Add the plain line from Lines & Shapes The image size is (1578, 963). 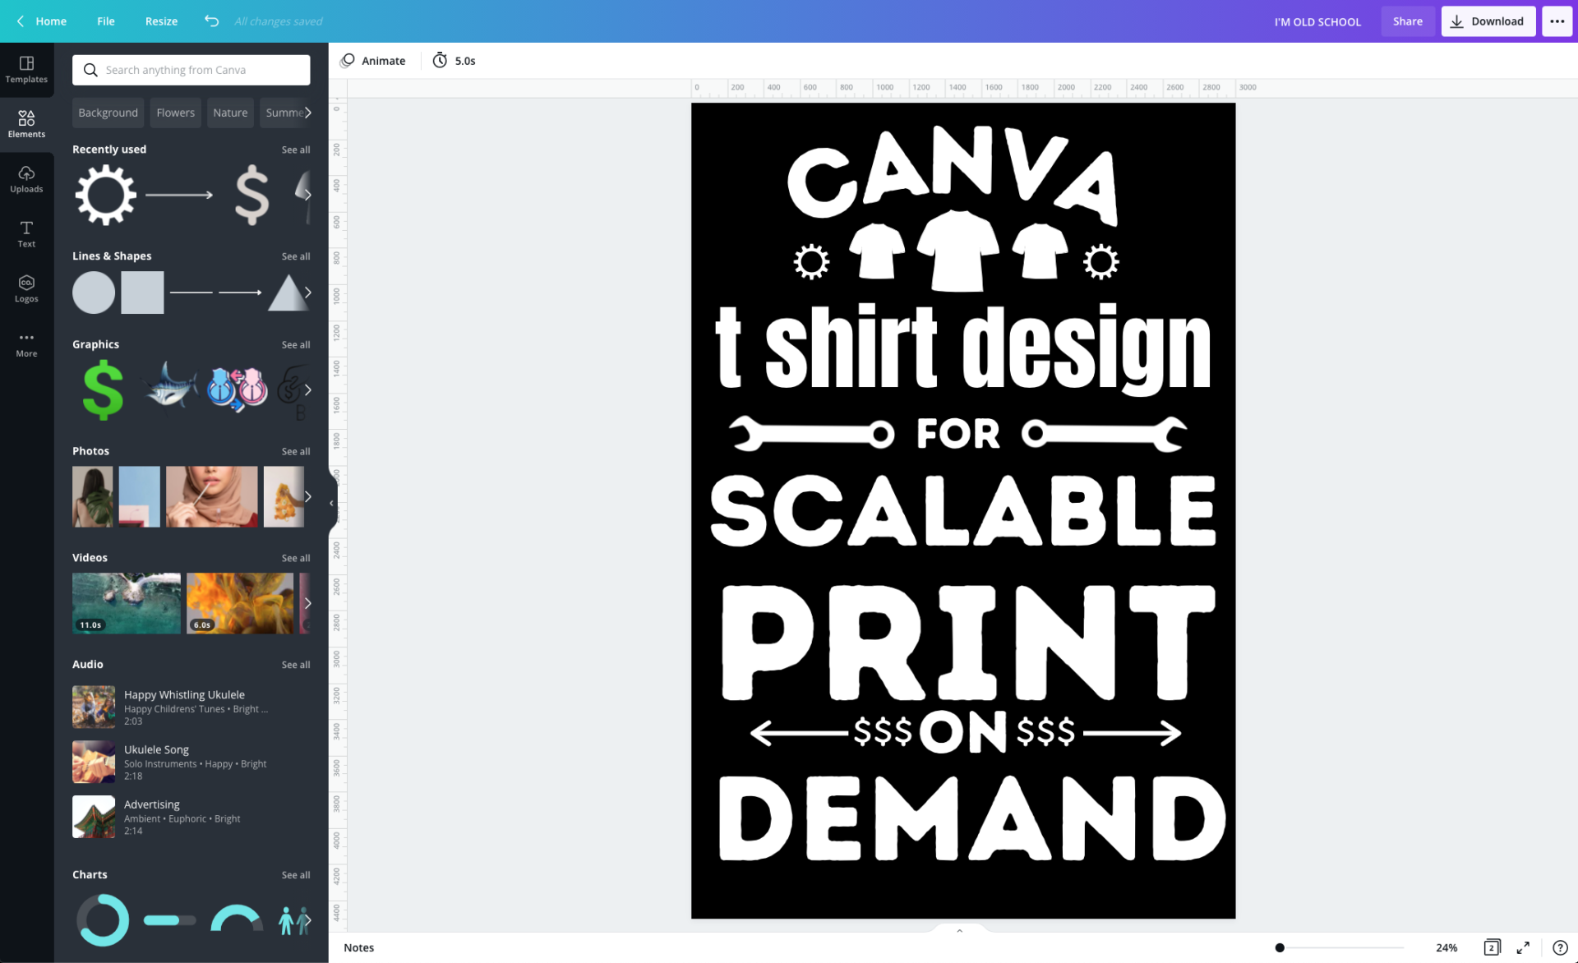191,293
